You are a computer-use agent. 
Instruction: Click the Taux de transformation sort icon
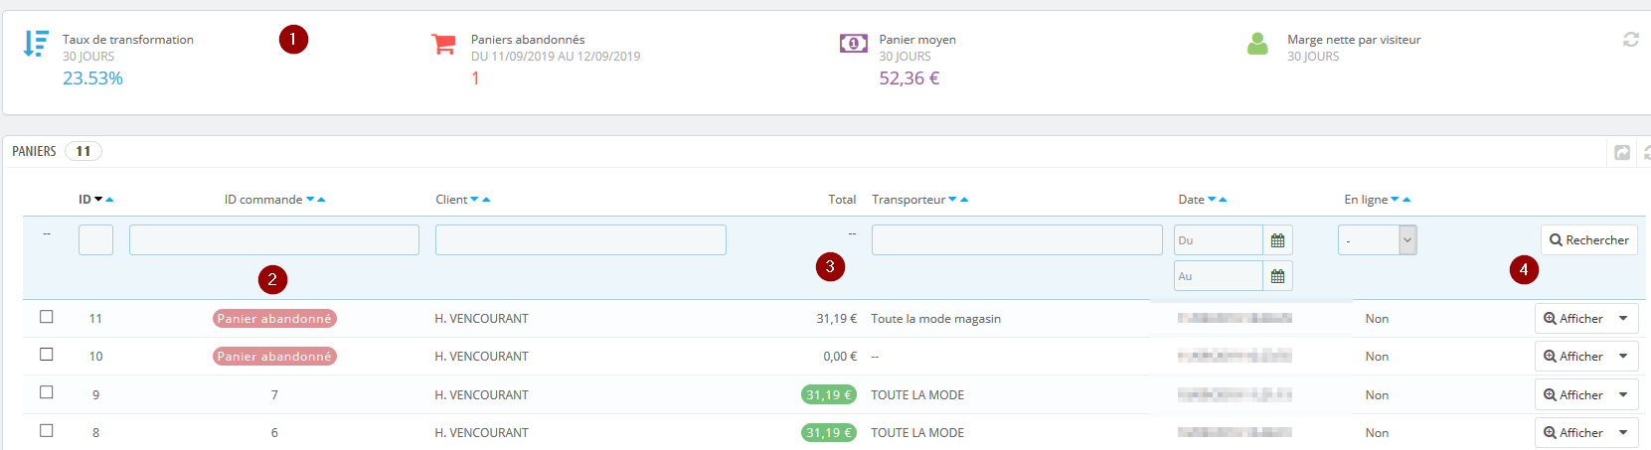(36, 44)
